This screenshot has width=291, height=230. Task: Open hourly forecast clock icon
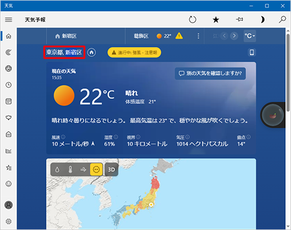(9, 85)
